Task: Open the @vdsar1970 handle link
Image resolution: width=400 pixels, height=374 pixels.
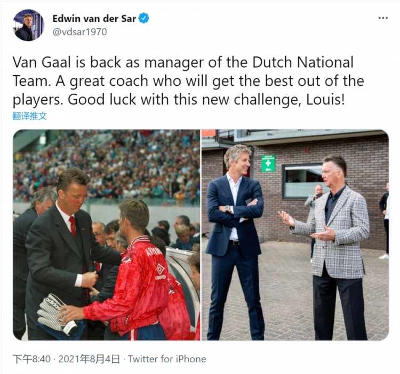Action: [79, 32]
